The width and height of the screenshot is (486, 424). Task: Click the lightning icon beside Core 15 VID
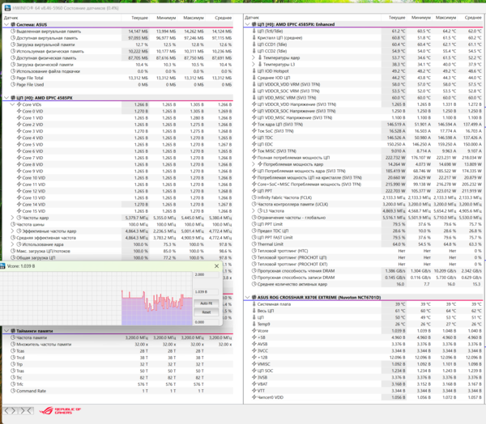[x=19, y=211]
